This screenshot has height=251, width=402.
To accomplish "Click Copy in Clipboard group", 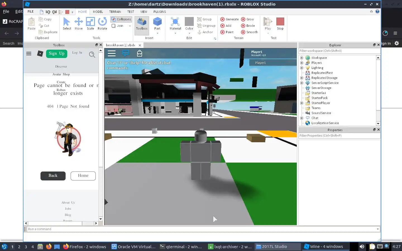I will 45,19.
